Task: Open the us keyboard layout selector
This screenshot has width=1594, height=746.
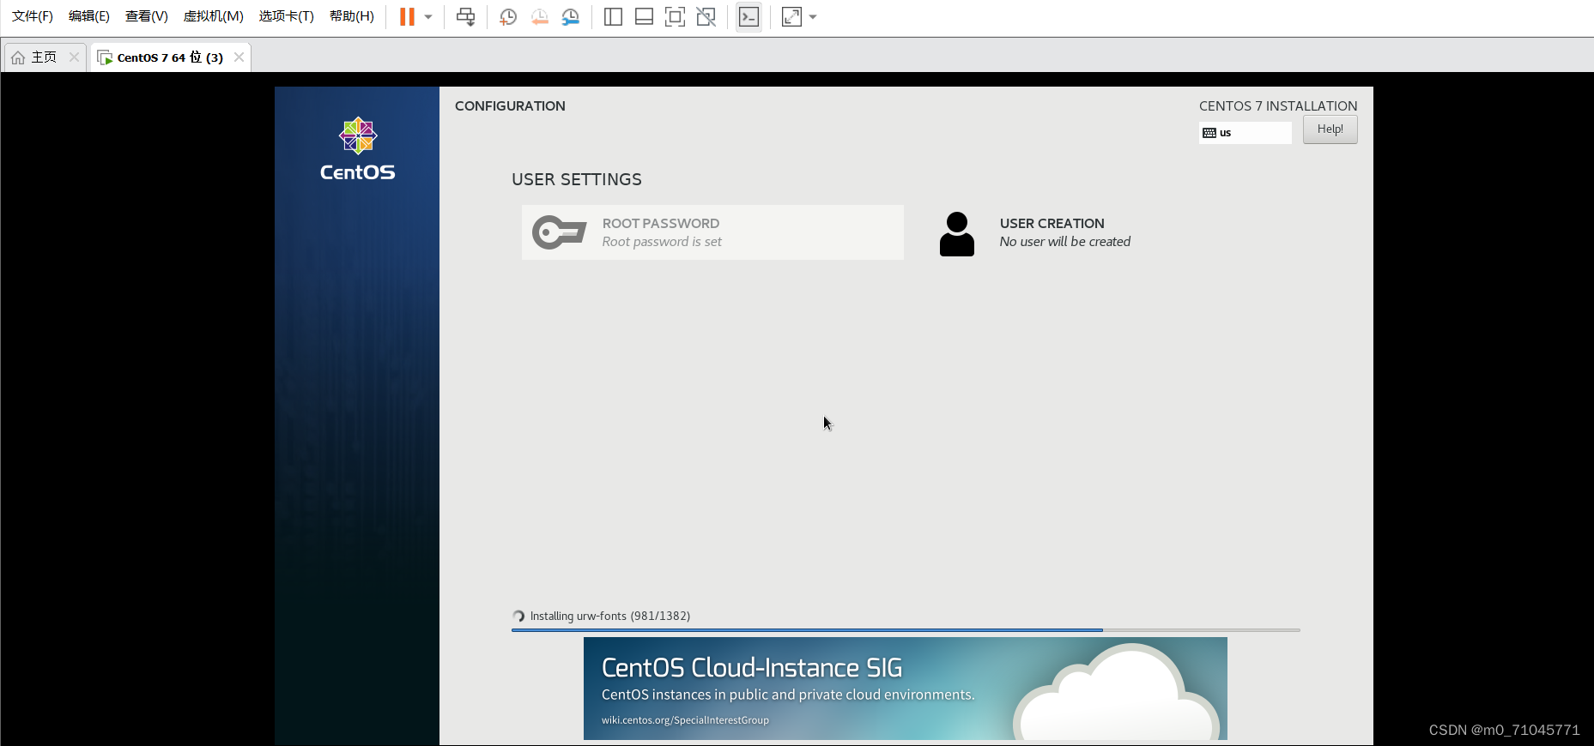Action: (1245, 133)
